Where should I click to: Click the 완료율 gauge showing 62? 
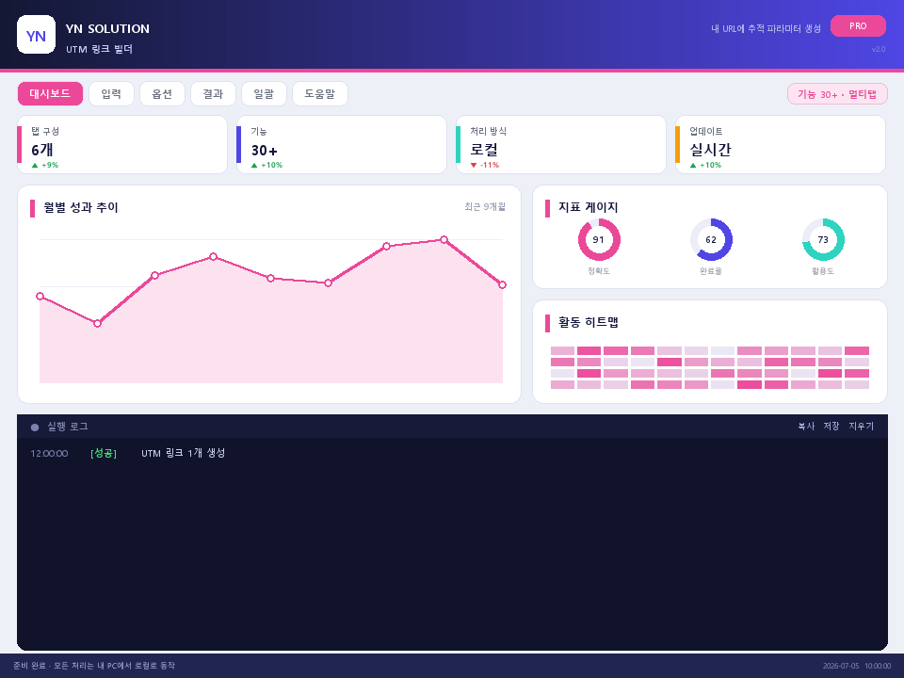tap(711, 240)
